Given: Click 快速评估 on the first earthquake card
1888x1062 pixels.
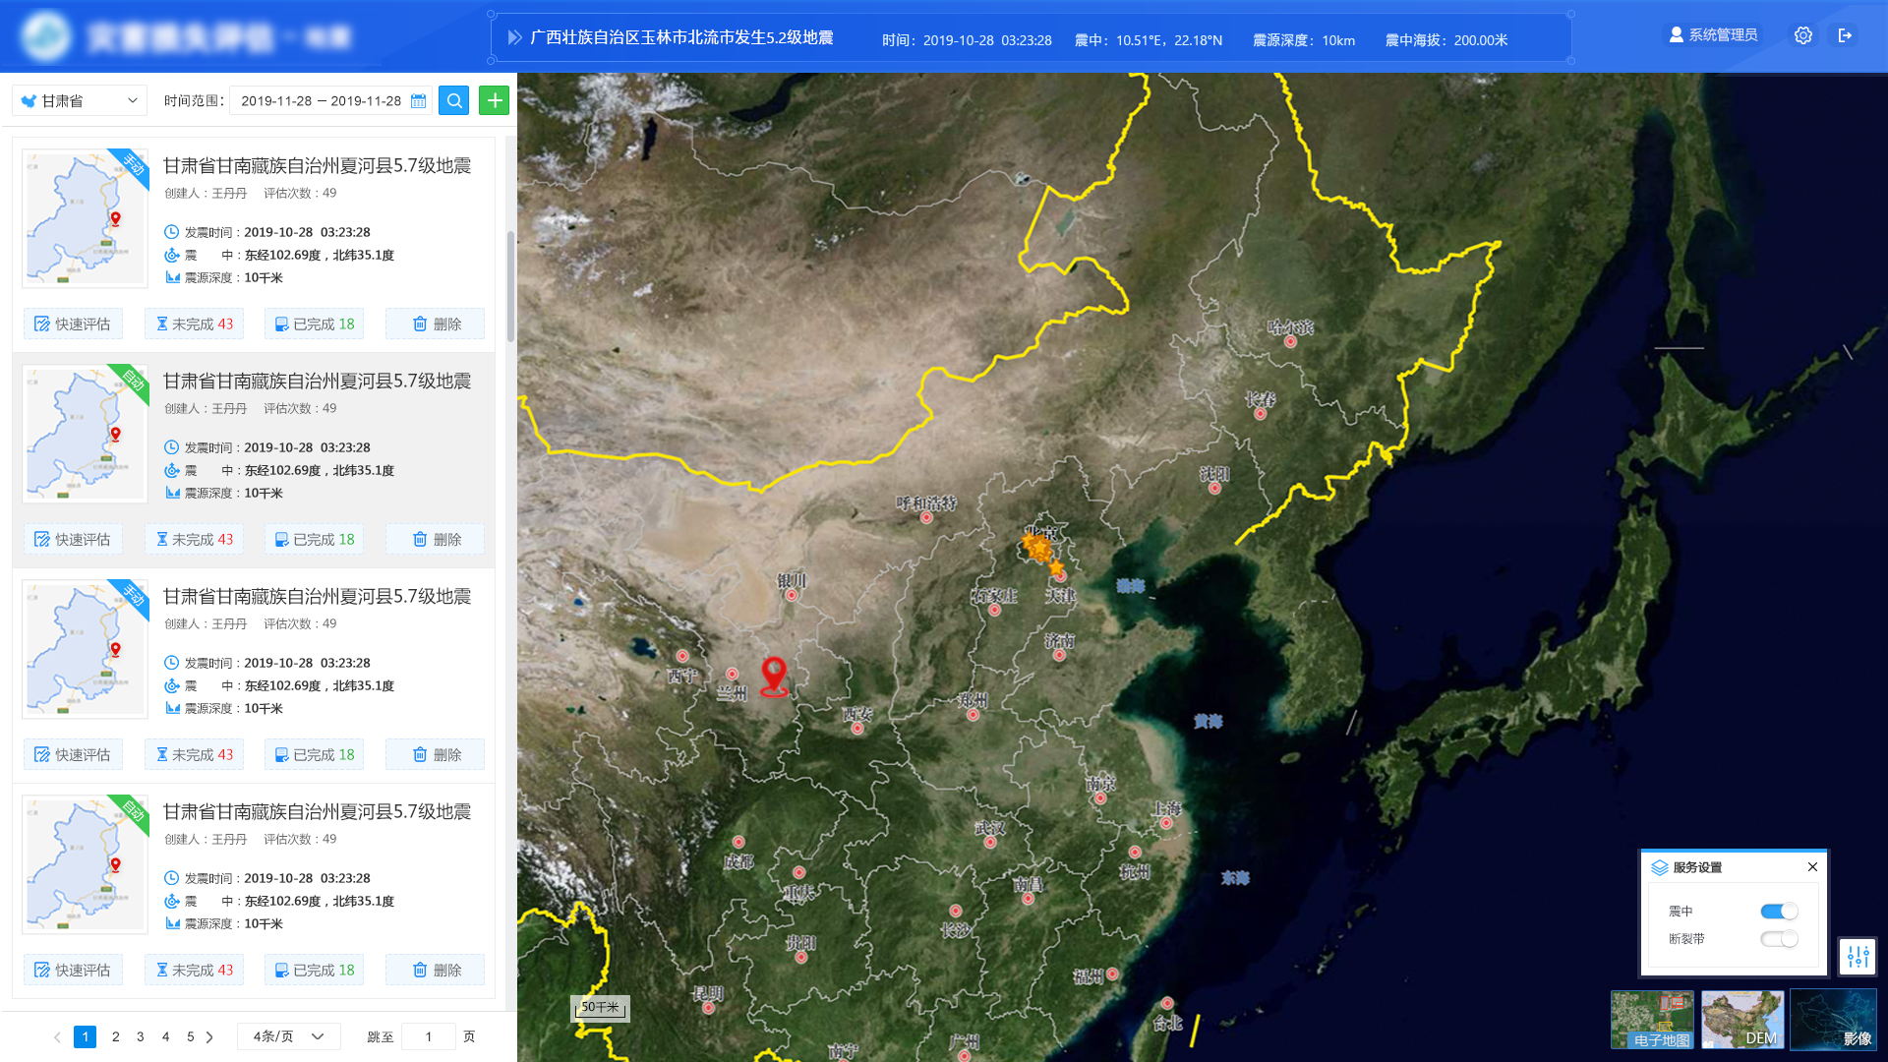Looking at the screenshot, I should tap(73, 324).
